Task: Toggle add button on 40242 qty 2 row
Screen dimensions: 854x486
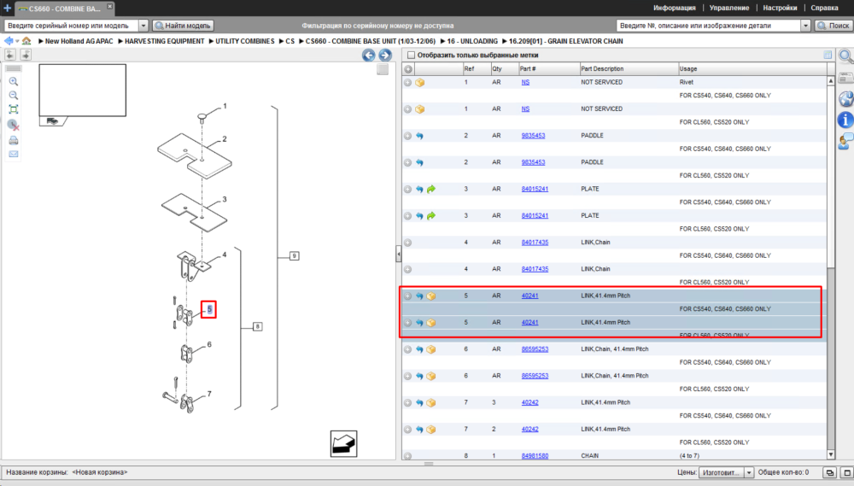Action: (408, 430)
